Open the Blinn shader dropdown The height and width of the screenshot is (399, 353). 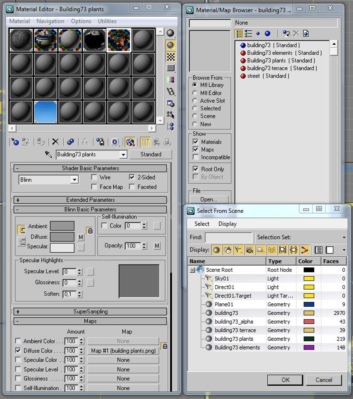tap(74, 180)
